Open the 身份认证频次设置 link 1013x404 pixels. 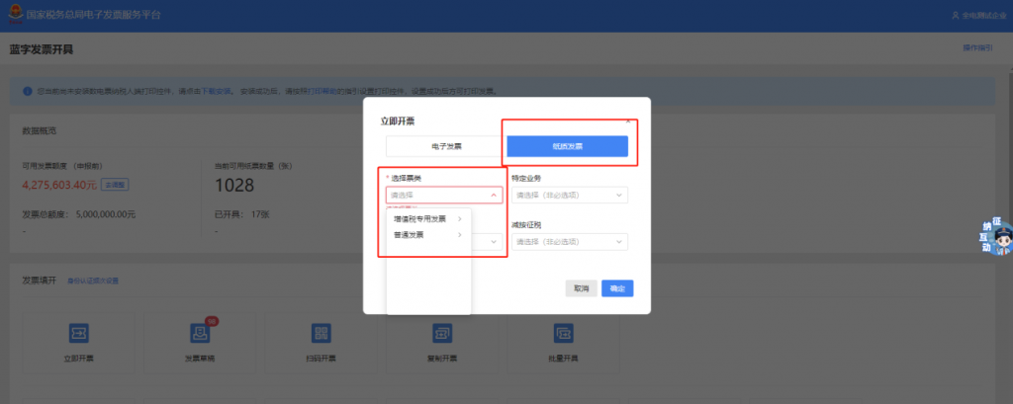[x=93, y=281]
